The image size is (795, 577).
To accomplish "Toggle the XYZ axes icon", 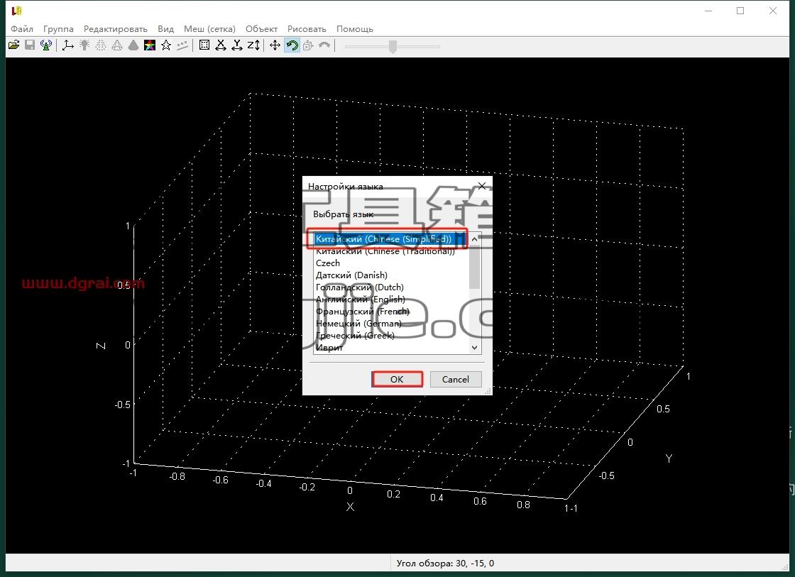I will point(68,45).
